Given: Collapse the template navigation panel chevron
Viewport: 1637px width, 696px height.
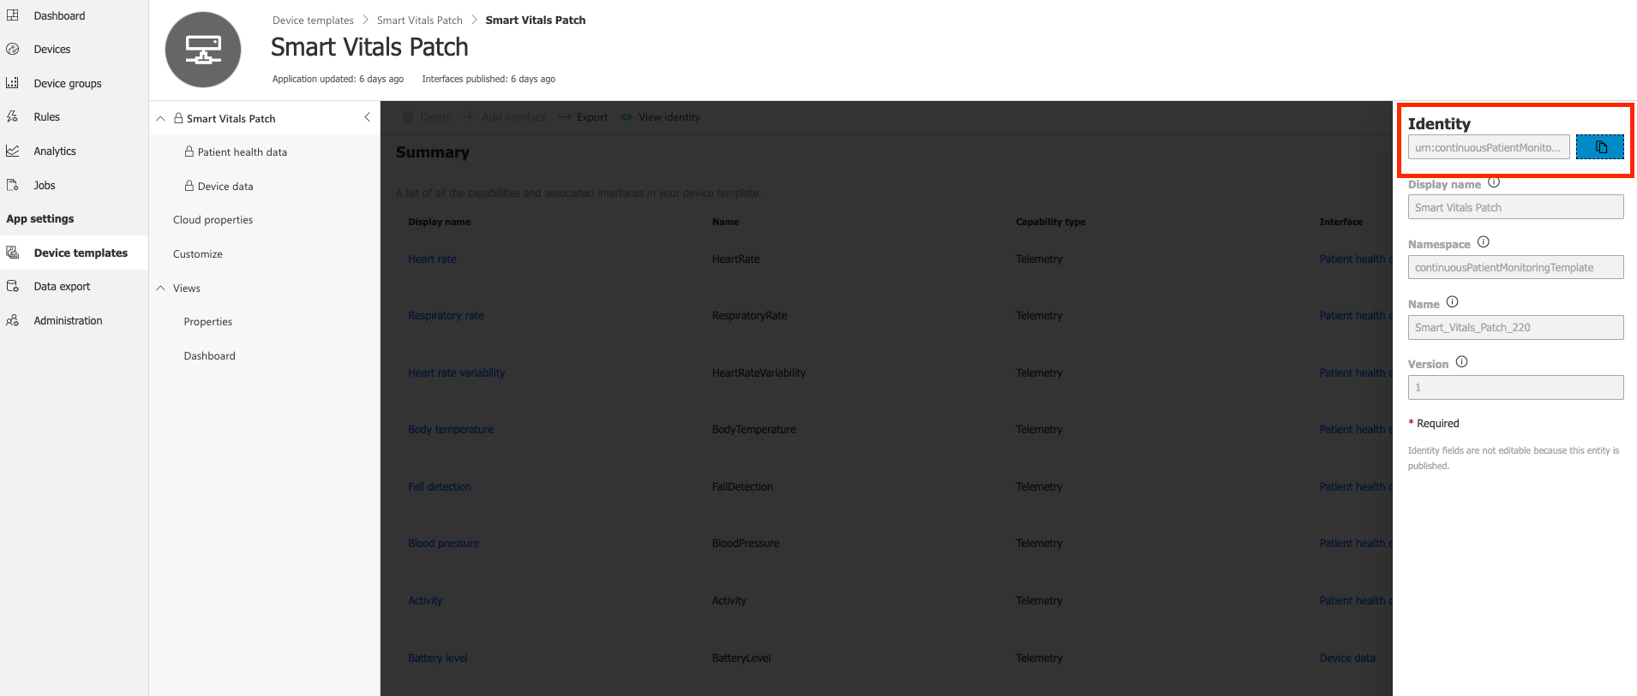Looking at the screenshot, I should click(367, 117).
